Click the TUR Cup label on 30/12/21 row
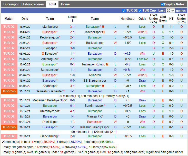The width and height of the screenshot is (188, 156). [x=9, y=91]
